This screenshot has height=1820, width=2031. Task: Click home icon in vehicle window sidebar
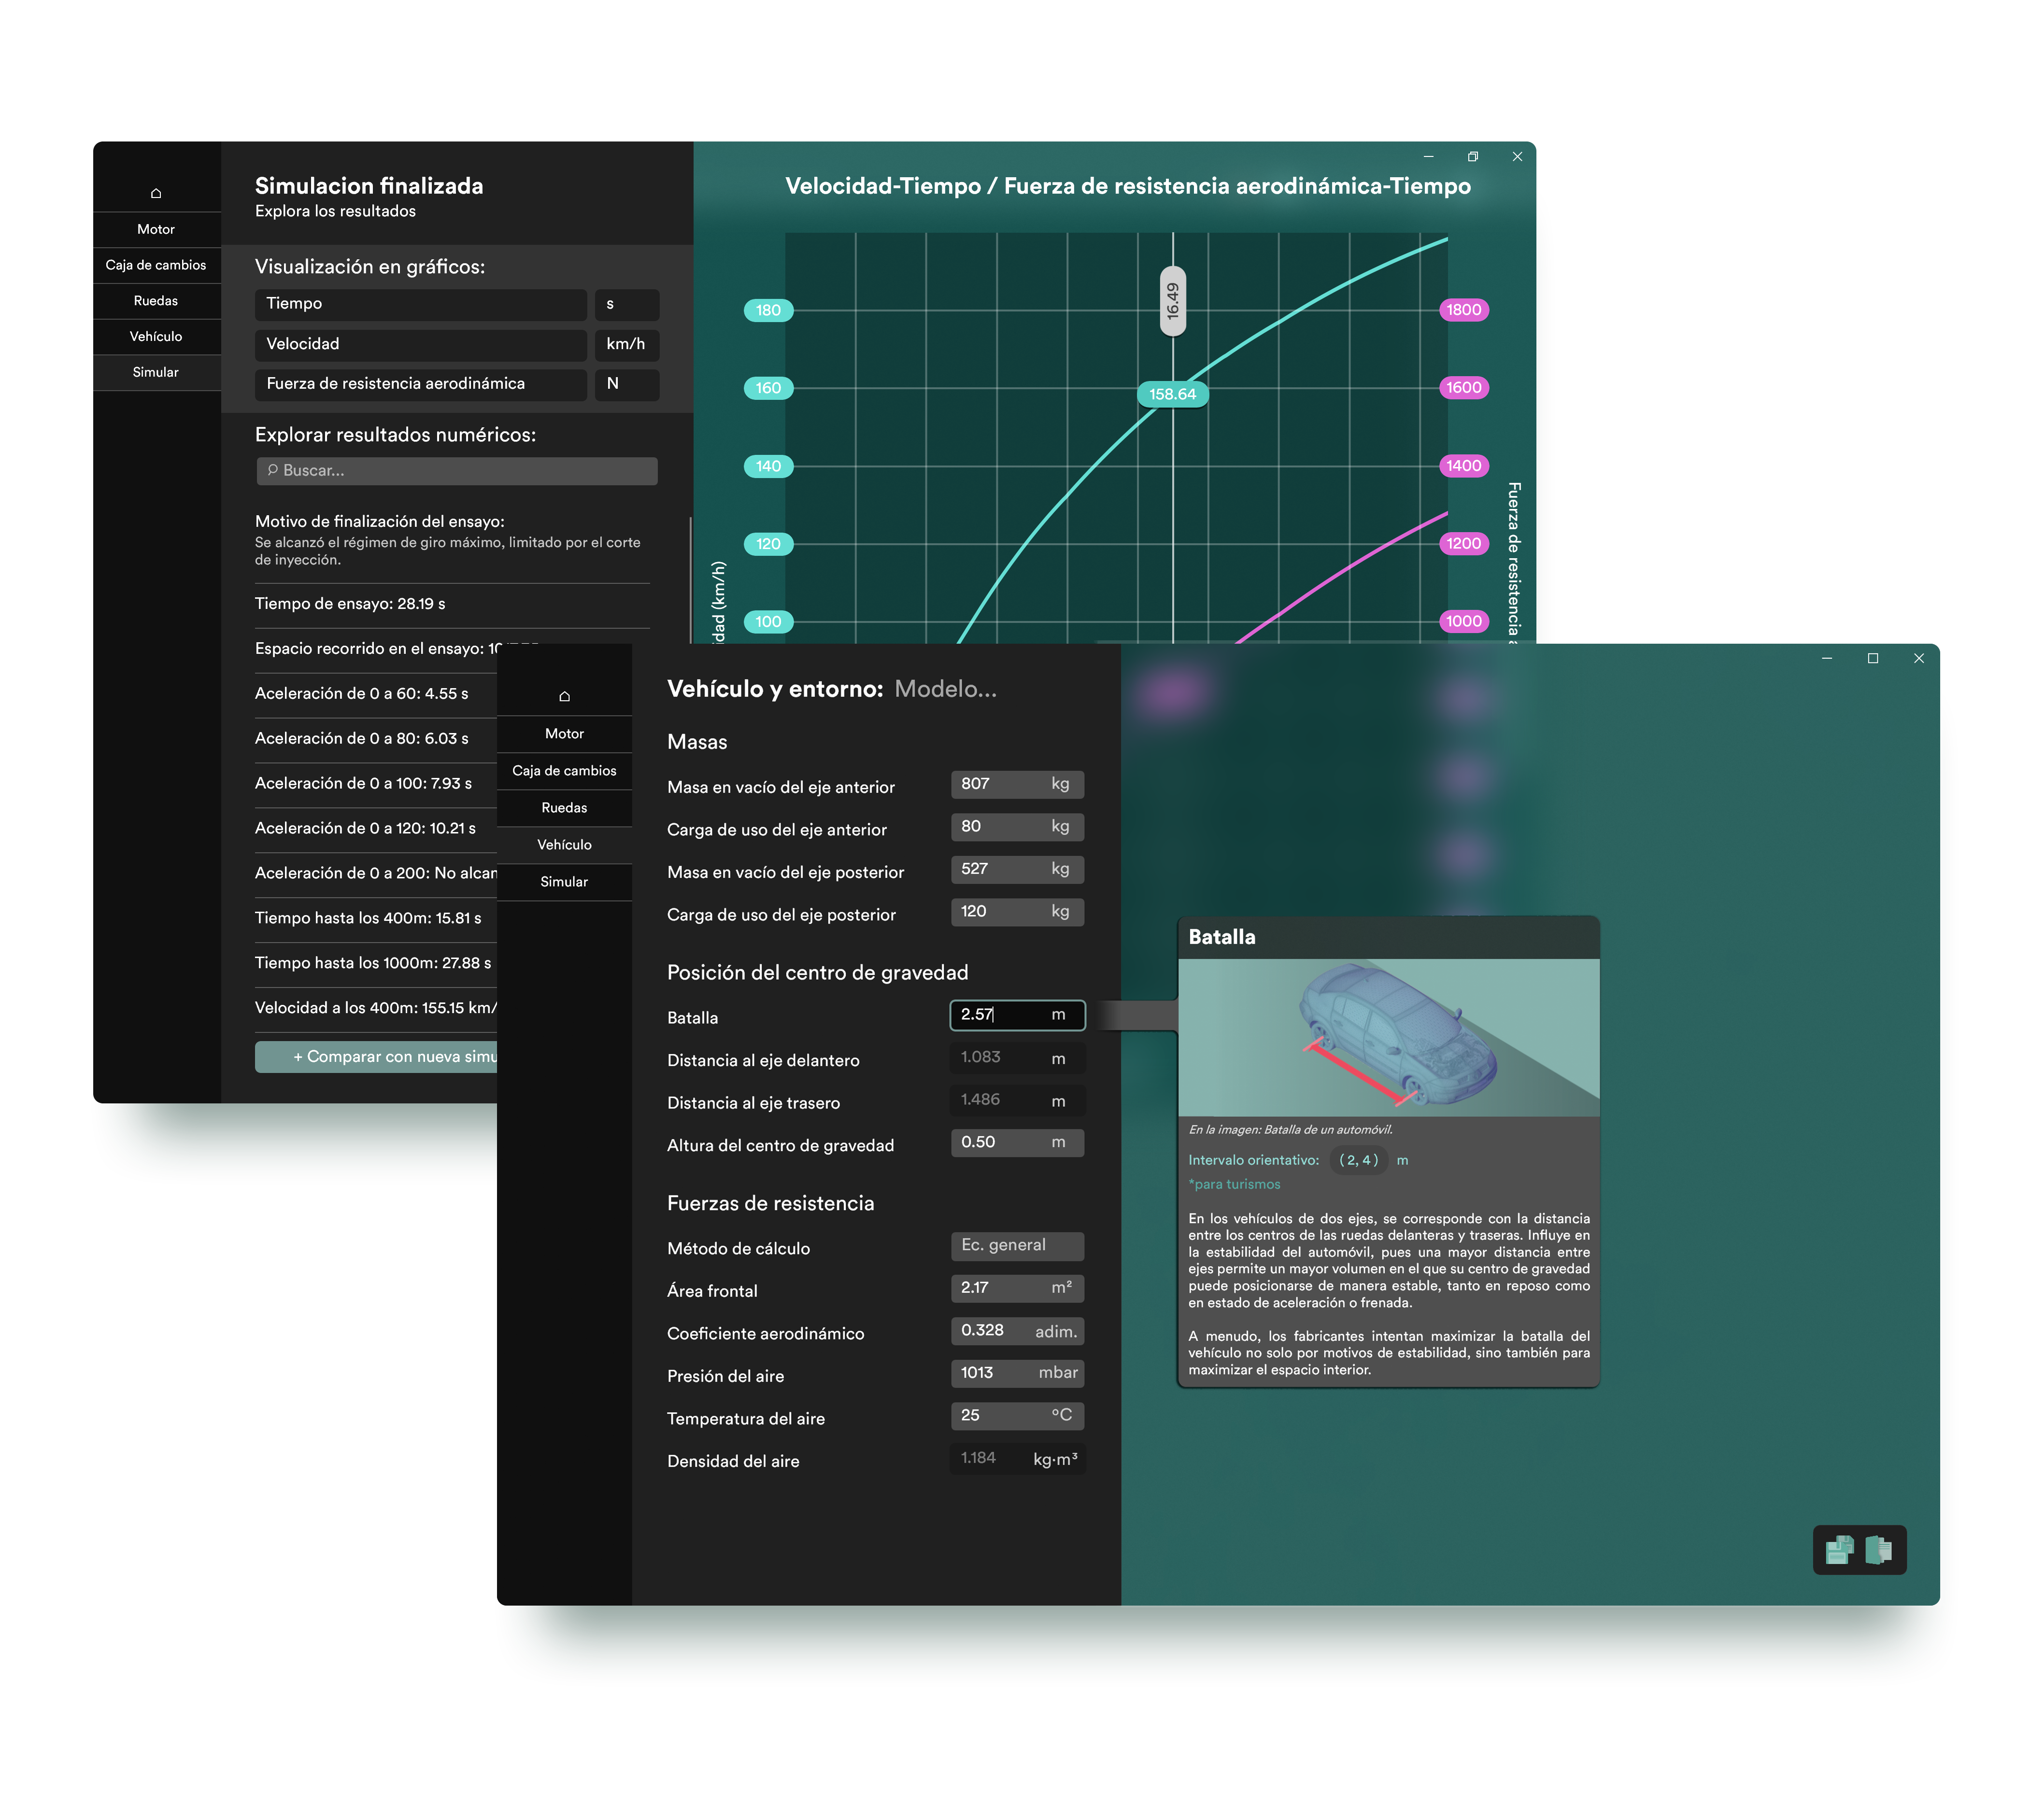pos(564,696)
